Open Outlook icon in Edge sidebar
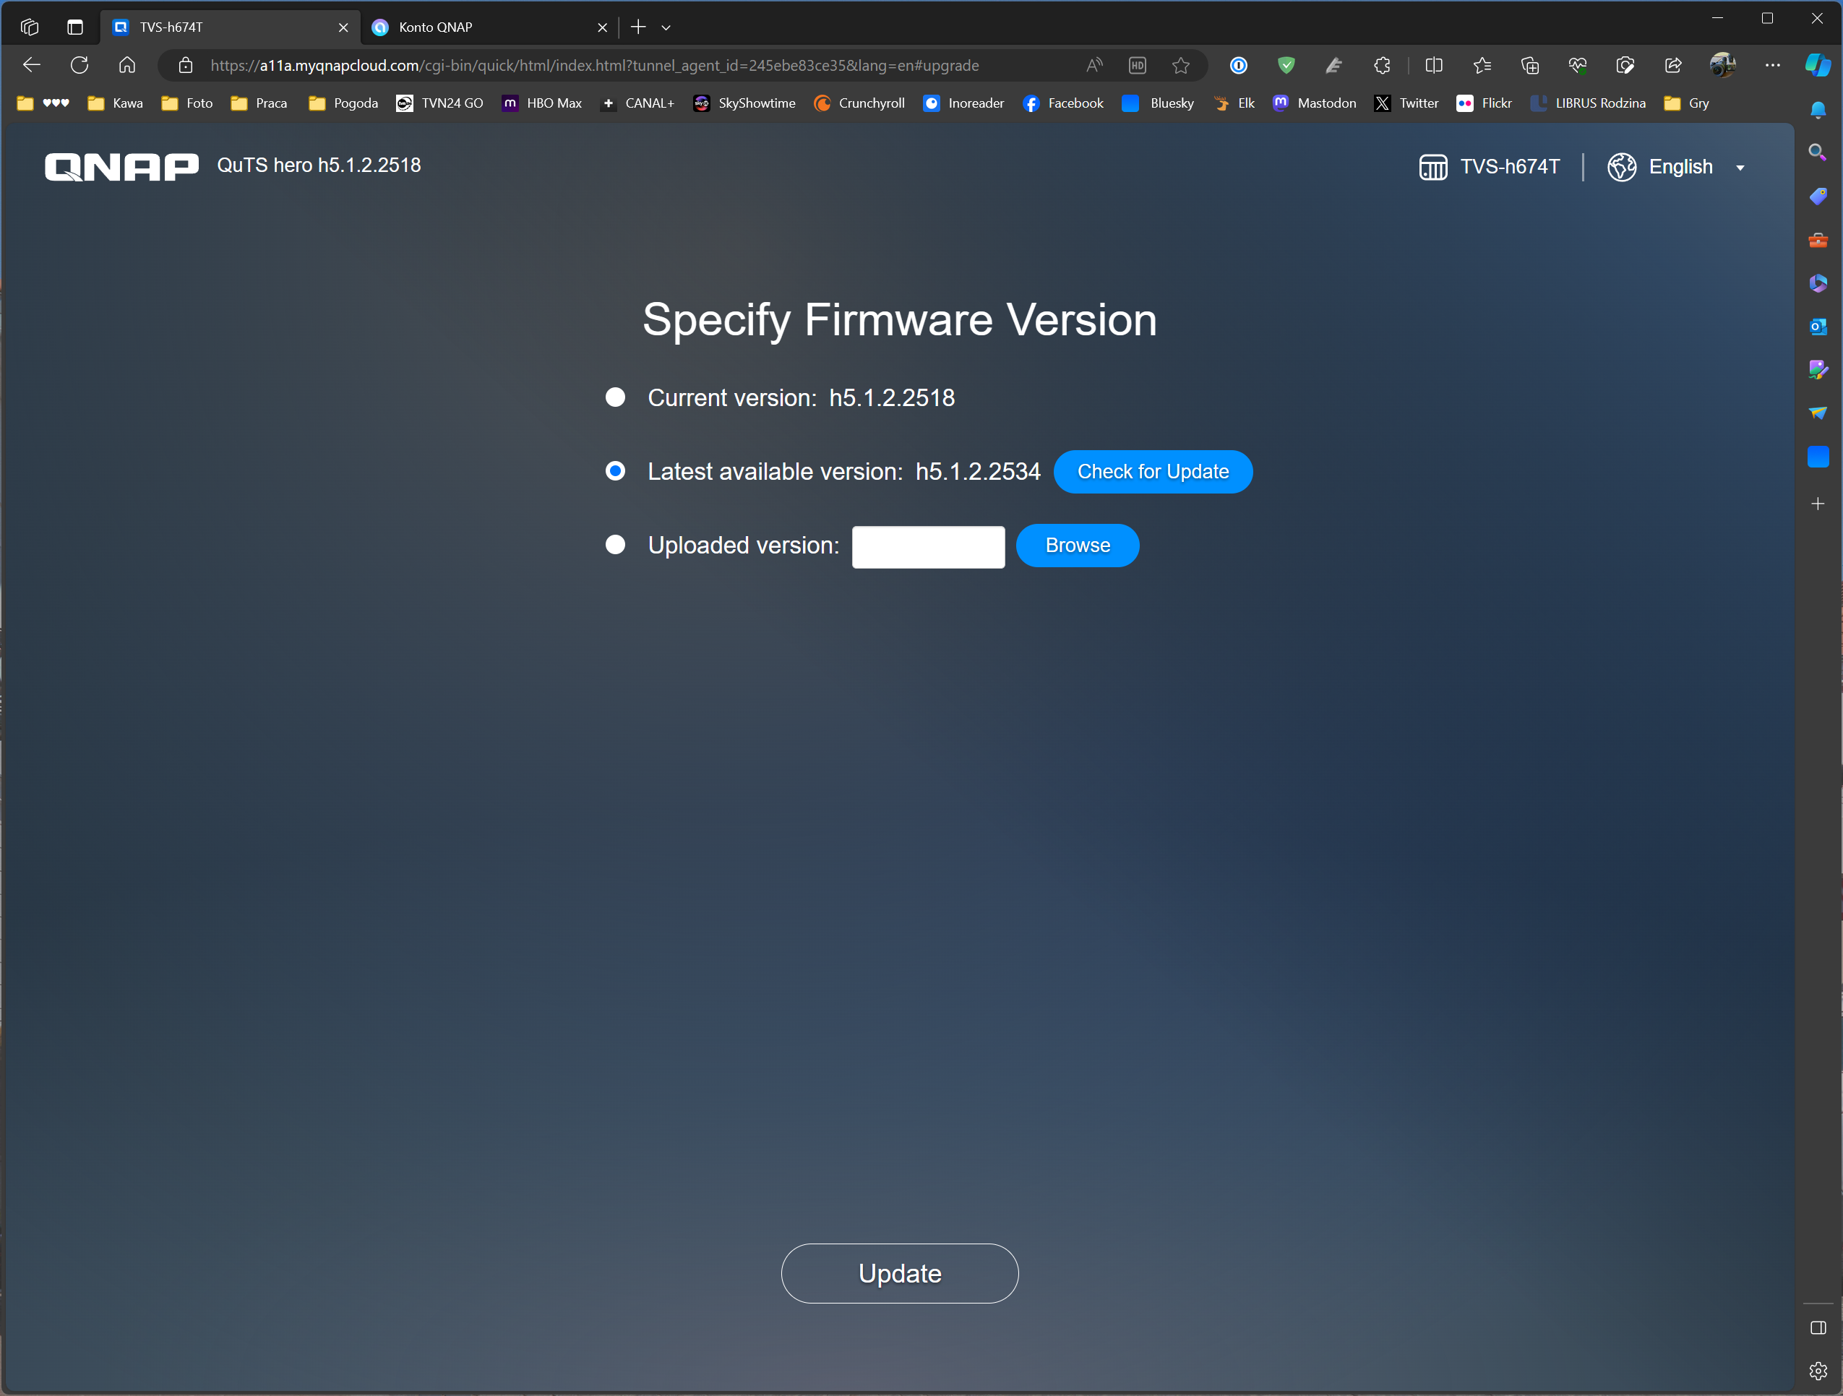This screenshot has height=1396, width=1843. (x=1817, y=327)
